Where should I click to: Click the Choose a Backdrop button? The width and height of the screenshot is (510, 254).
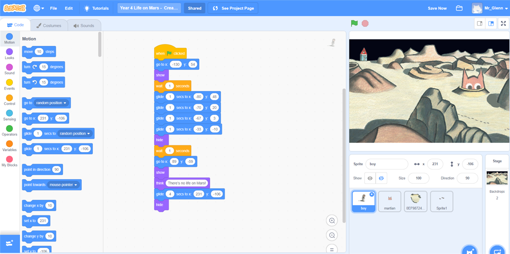tap(497, 250)
